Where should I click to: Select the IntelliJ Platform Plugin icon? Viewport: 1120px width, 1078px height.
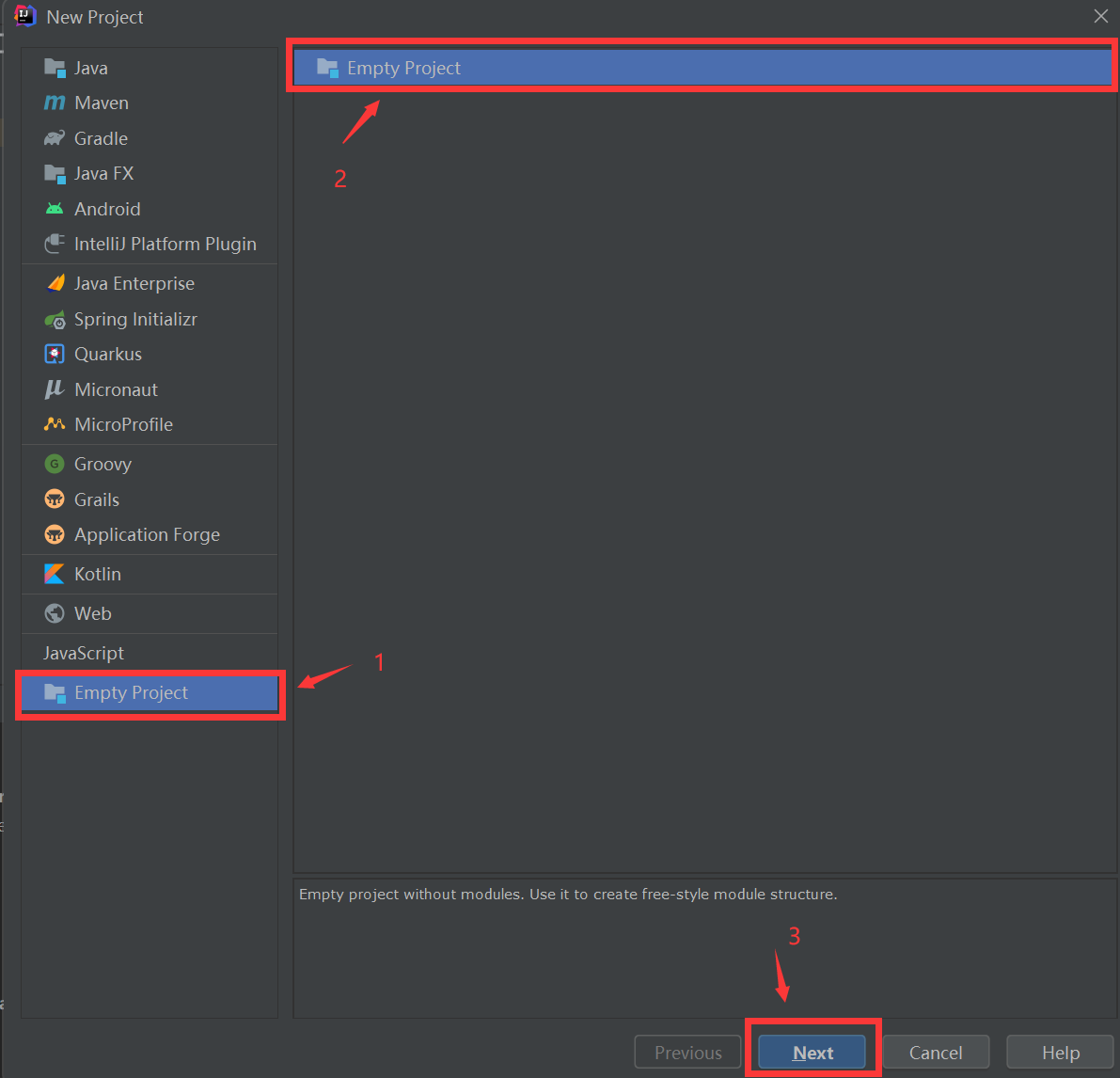click(x=55, y=244)
